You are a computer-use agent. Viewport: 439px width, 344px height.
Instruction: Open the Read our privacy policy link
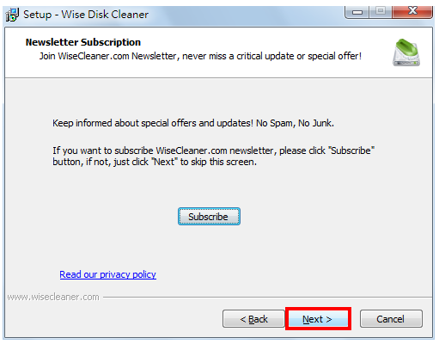point(107,274)
